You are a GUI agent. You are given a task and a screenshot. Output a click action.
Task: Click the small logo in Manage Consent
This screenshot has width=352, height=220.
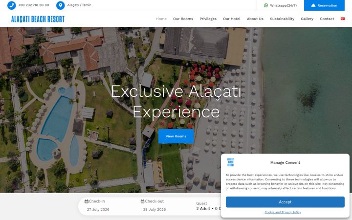pyautogui.click(x=231, y=162)
